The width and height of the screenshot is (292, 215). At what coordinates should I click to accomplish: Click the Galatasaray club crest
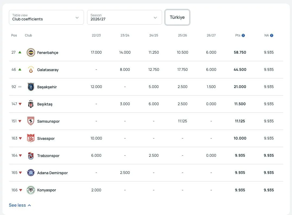tap(31, 70)
